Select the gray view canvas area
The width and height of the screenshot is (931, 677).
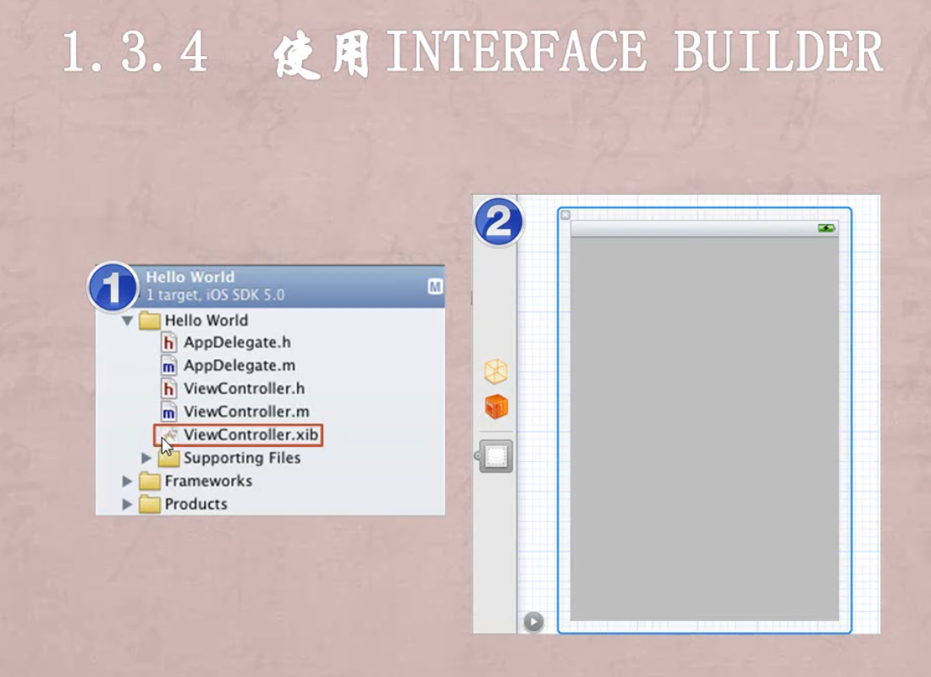point(704,429)
